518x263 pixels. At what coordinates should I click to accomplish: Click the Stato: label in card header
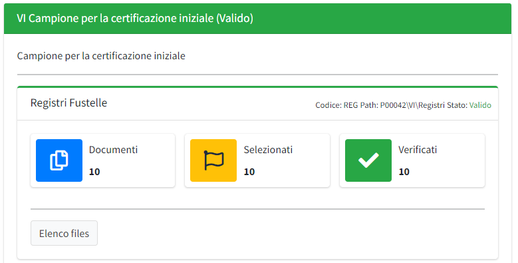pos(457,105)
